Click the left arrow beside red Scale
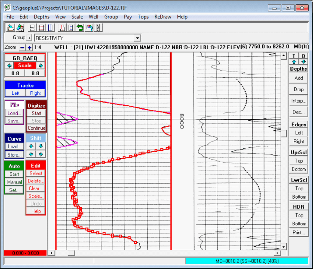 (x=9, y=65)
